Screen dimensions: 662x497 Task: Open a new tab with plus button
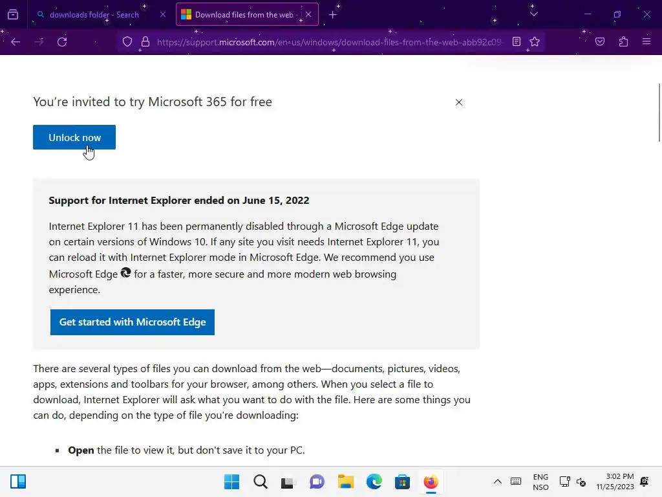click(333, 15)
